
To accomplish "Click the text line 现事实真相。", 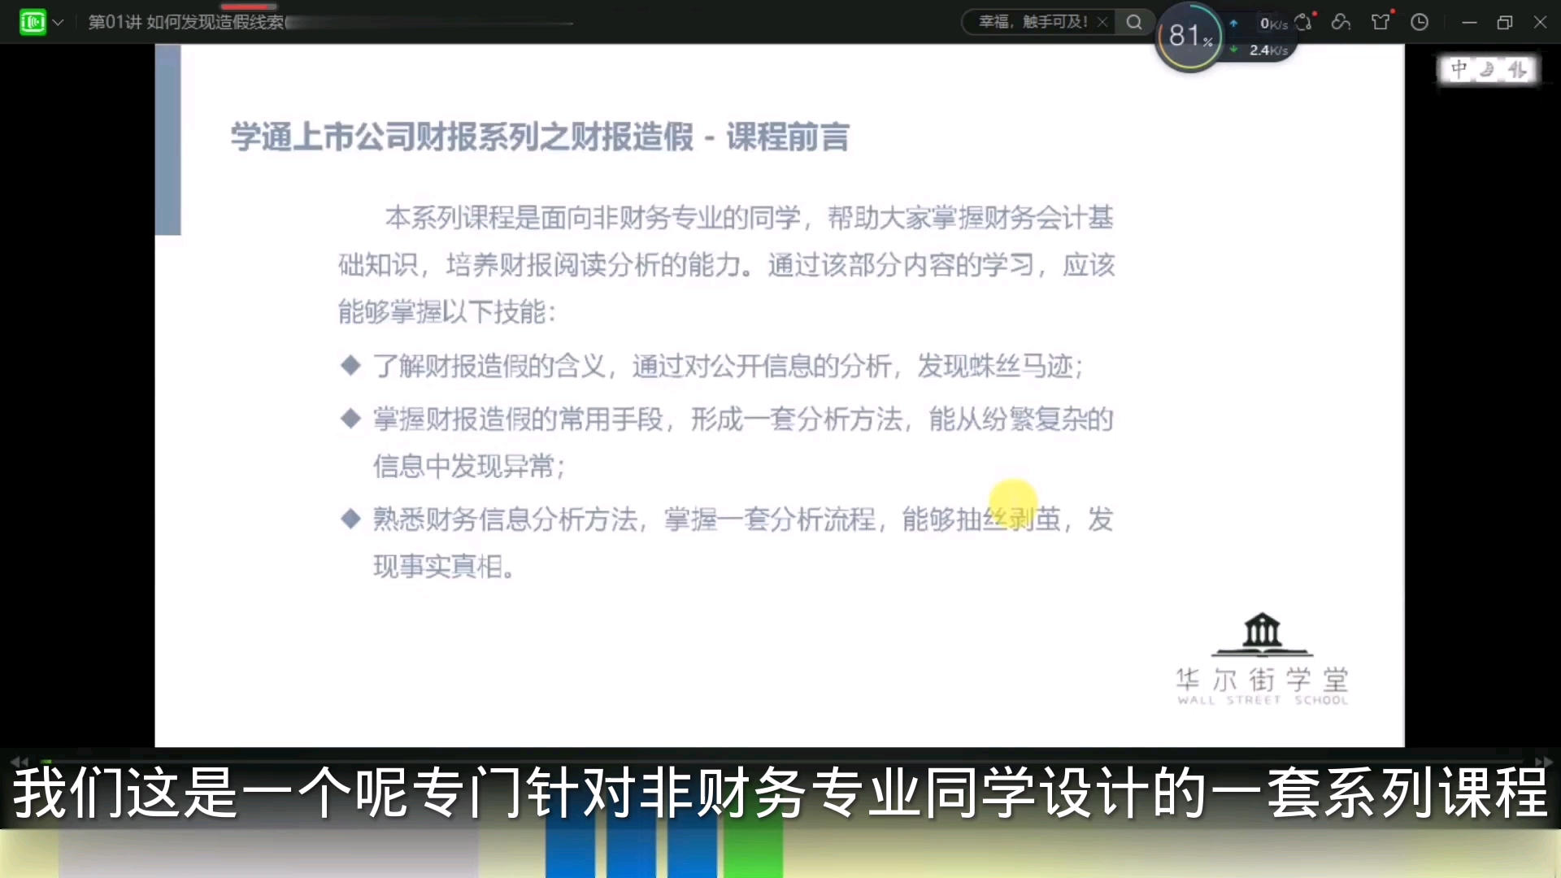I will coord(445,567).
